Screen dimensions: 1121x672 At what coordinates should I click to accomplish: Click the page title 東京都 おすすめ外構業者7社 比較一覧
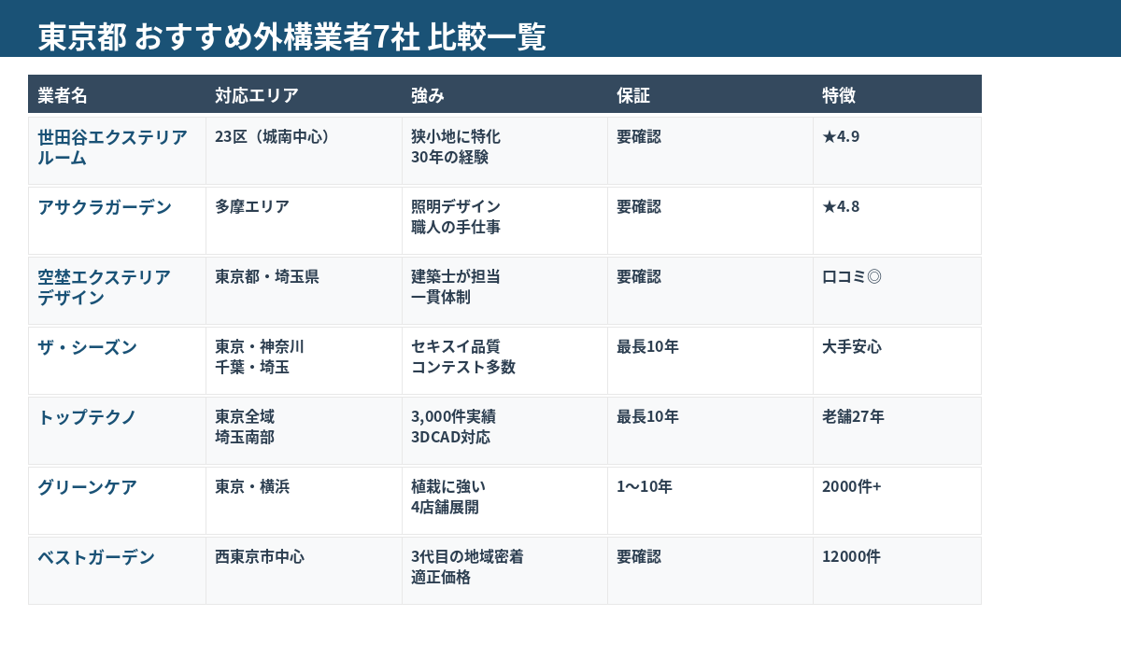tap(293, 38)
